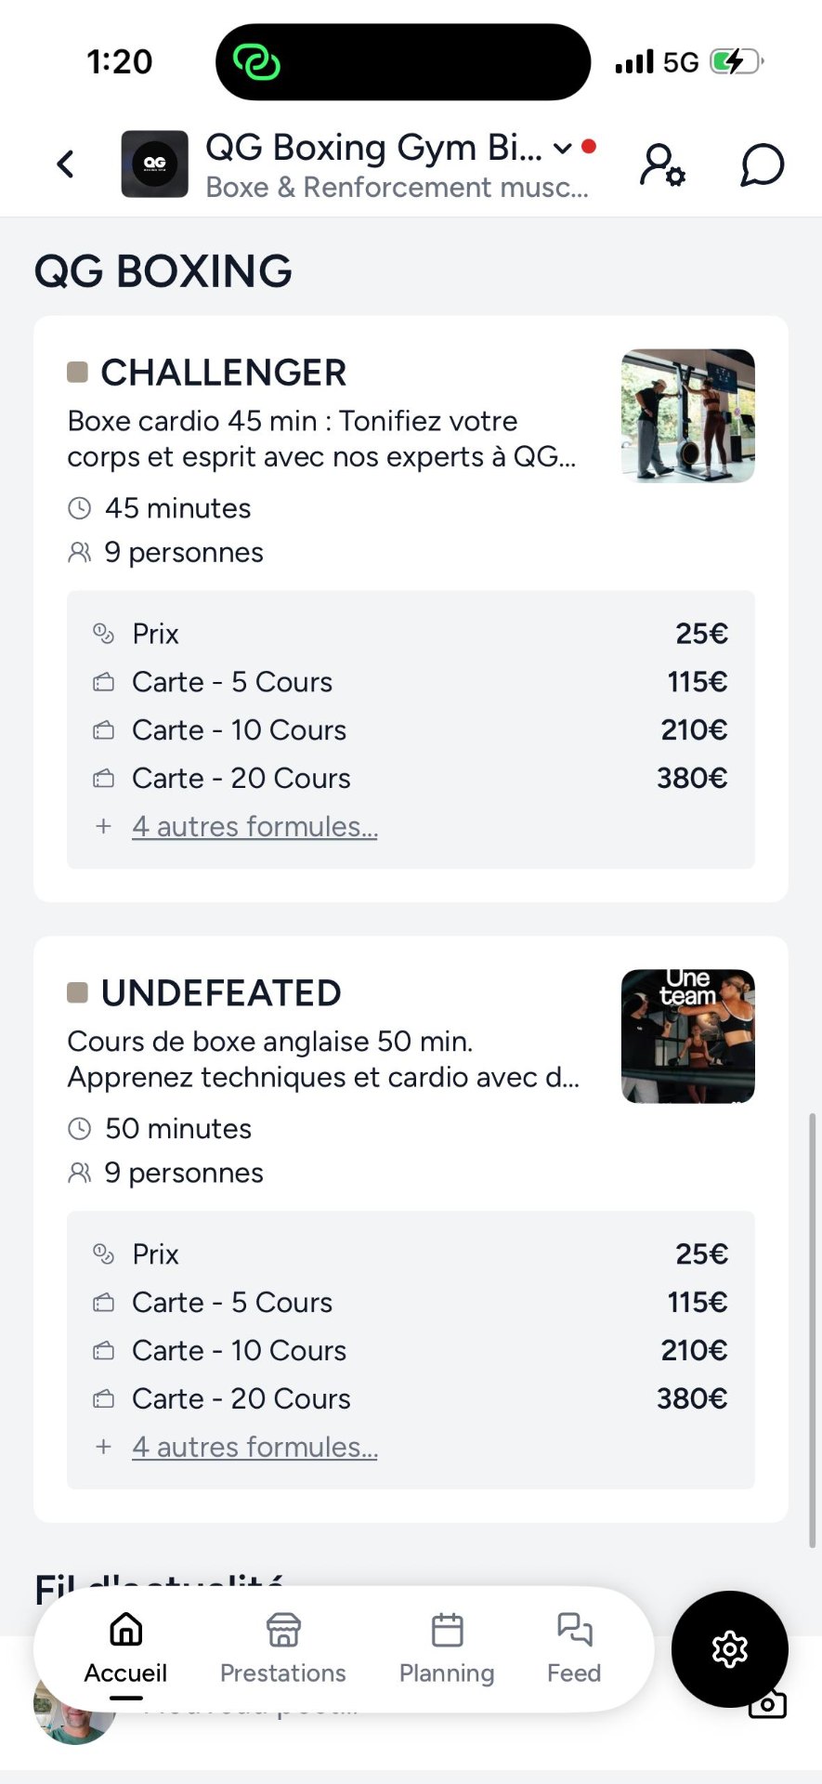Image resolution: width=822 pixels, height=1784 pixels.
Task: Expand 4 autres formules under UNDEFEATED
Action: click(x=254, y=1447)
